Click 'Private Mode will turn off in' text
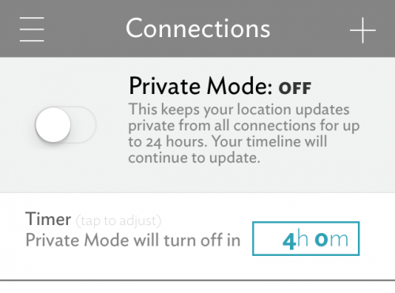The image size is (395, 293). (133, 240)
